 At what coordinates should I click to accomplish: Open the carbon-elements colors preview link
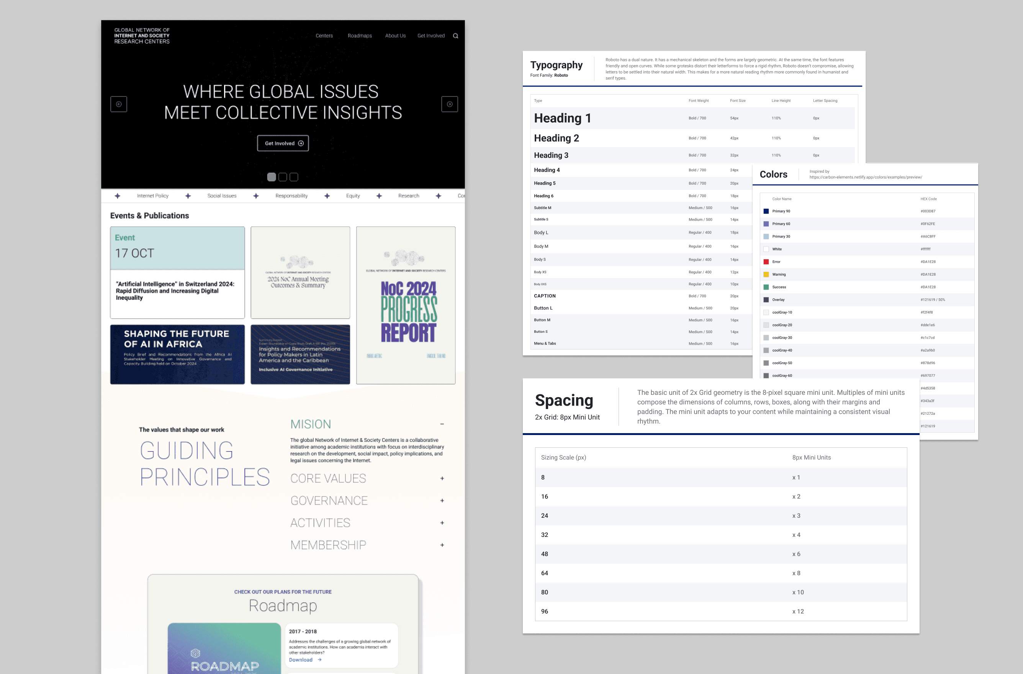865,177
